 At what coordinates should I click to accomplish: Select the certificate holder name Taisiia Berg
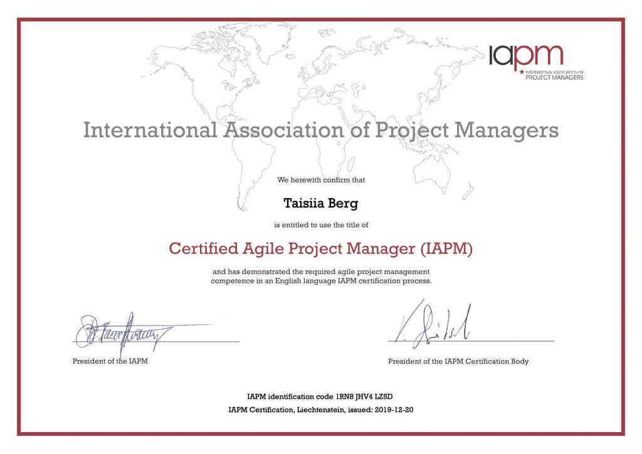pyautogui.click(x=320, y=204)
